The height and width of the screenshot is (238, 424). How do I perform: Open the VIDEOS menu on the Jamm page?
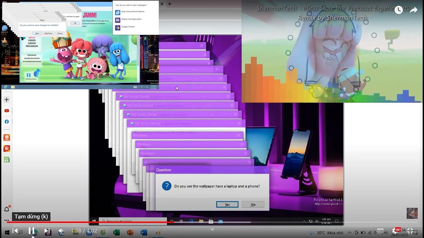pyautogui.click(x=32, y=40)
